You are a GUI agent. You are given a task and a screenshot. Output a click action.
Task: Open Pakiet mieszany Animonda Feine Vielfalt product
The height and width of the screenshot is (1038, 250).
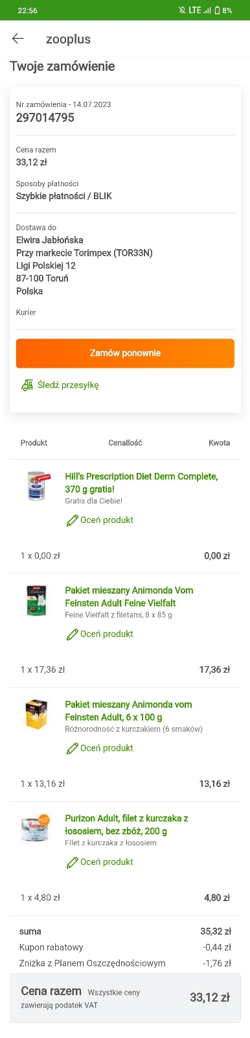coord(129,597)
